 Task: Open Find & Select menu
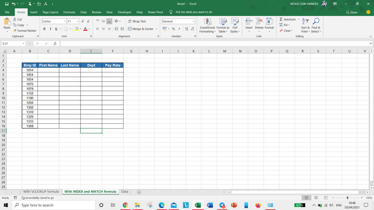point(316,25)
